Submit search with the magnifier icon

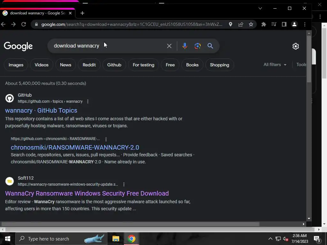210,46
